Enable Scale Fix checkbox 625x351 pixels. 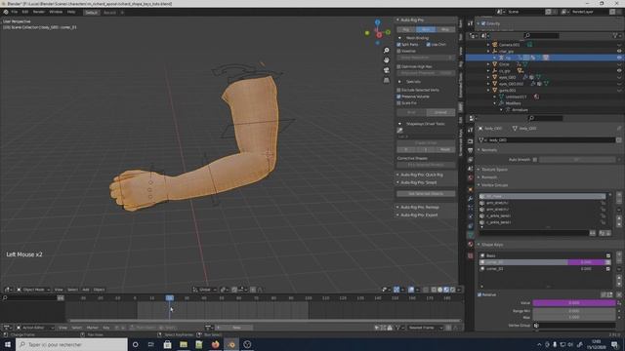[399, 103]
